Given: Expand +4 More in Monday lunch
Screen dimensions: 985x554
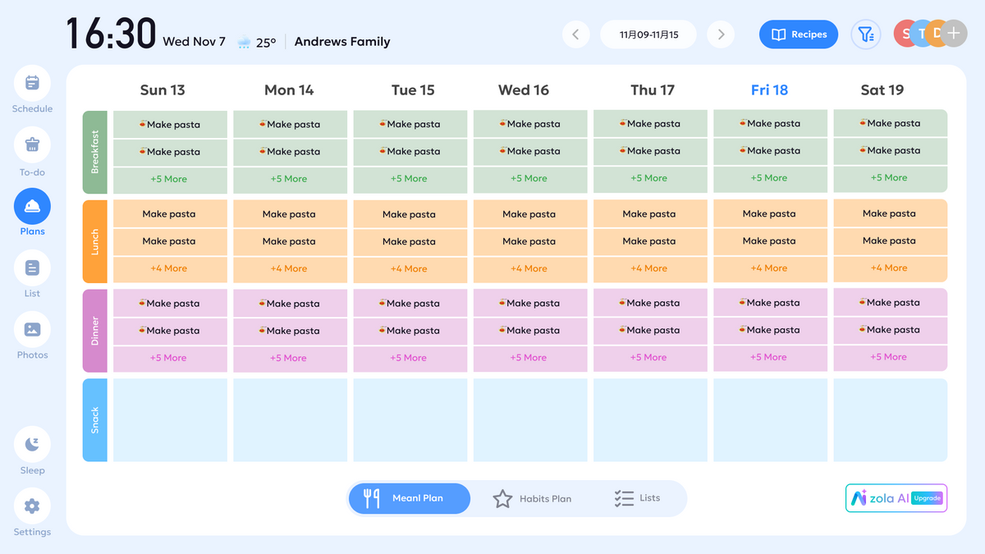Looking at the screenshot, I should pyautogui.click(x=289, y=268).
